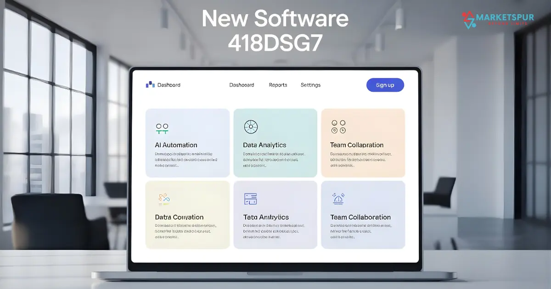This screenshot has height=289, width=551.
Task: Click the AI Automation card icon
Action: (162, 128)
